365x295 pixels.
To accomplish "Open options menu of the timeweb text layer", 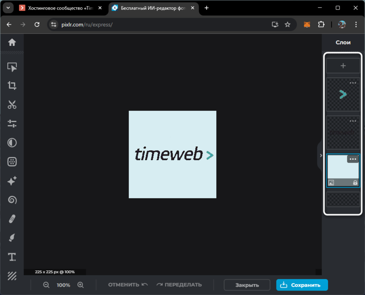I will [353, 121].
